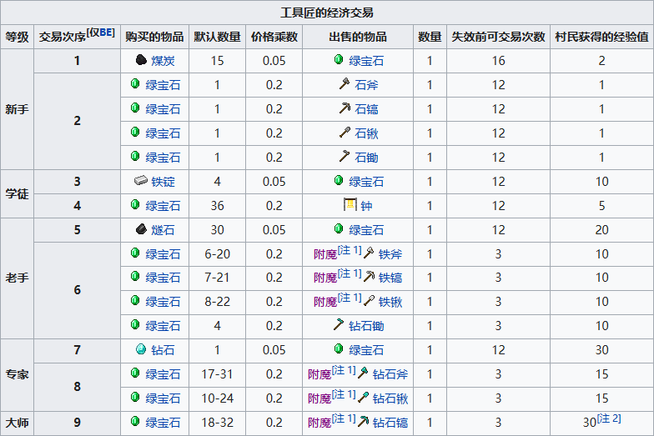
Task: Click the 附魔 link beside 铁斧
Action: point(324,254)
